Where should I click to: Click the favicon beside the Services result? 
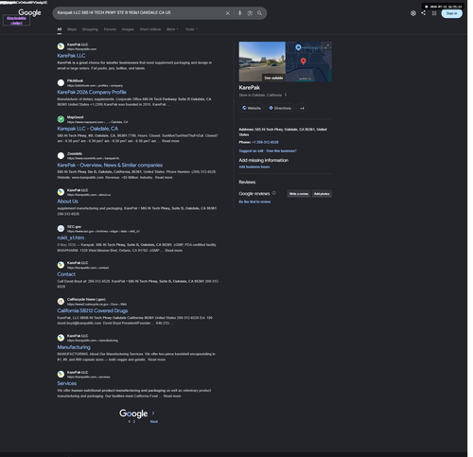61,374
